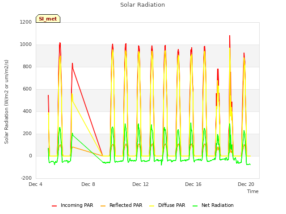
Task: Click the SI_met tag label
Action: coord(48,19)
